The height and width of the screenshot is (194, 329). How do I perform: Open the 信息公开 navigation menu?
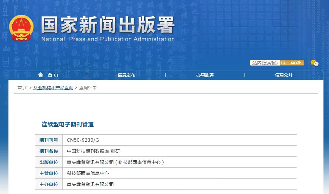(284, 75)
